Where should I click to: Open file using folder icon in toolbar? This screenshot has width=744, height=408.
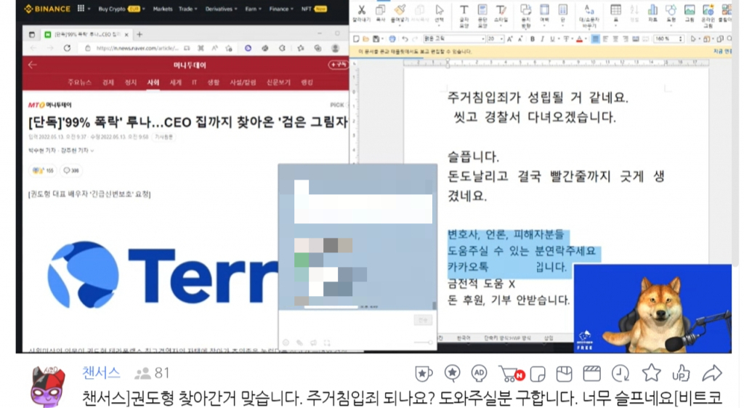click(366, 39)
